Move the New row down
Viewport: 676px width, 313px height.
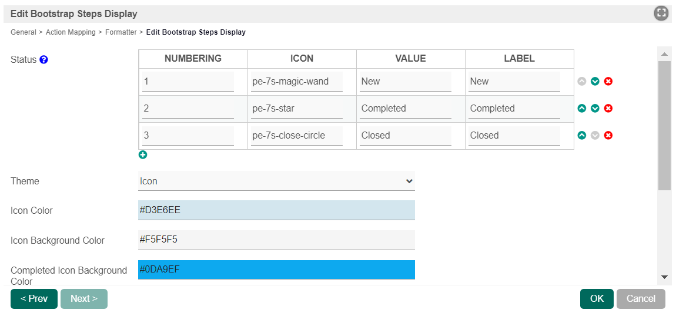595,82
